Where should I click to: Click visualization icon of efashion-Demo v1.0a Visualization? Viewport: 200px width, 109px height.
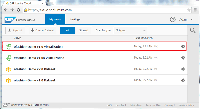click(x=8, y=58)
